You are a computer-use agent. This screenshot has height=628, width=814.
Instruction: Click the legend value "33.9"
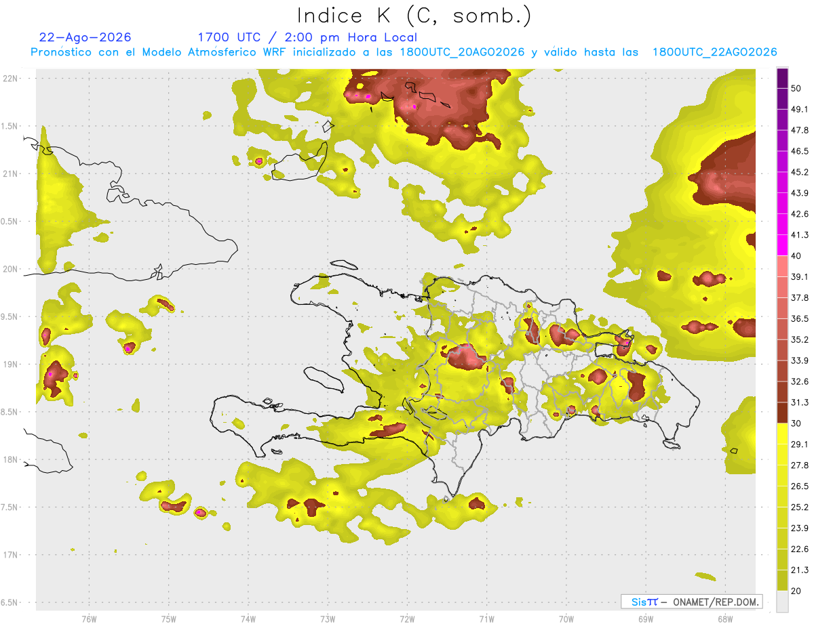tap(800, 360)
